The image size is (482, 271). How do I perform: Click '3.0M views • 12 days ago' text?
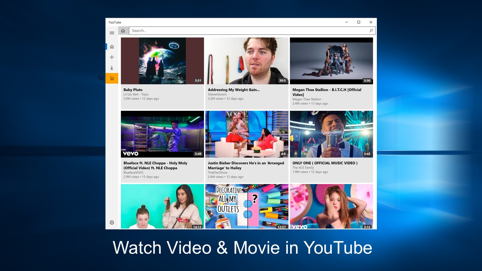[141, 99]
